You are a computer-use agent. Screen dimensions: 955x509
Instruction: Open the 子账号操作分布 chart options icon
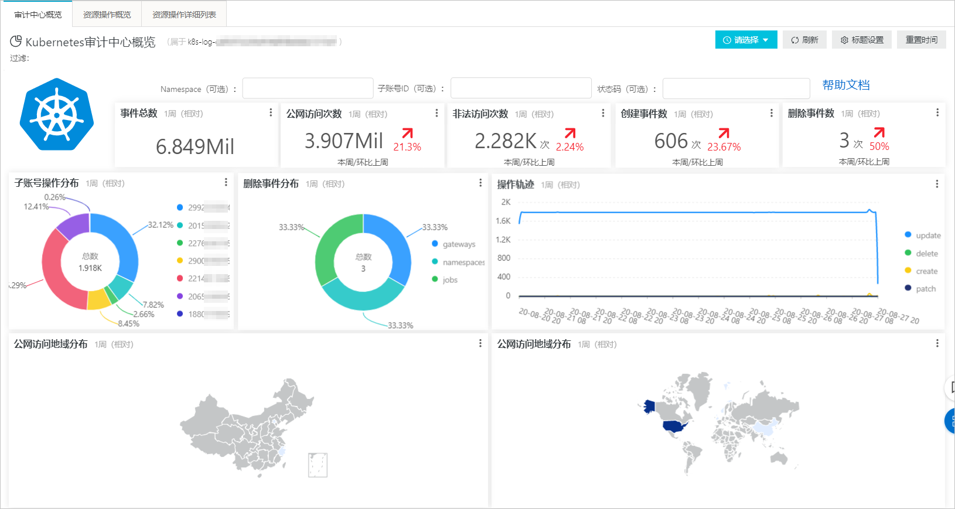226,183
